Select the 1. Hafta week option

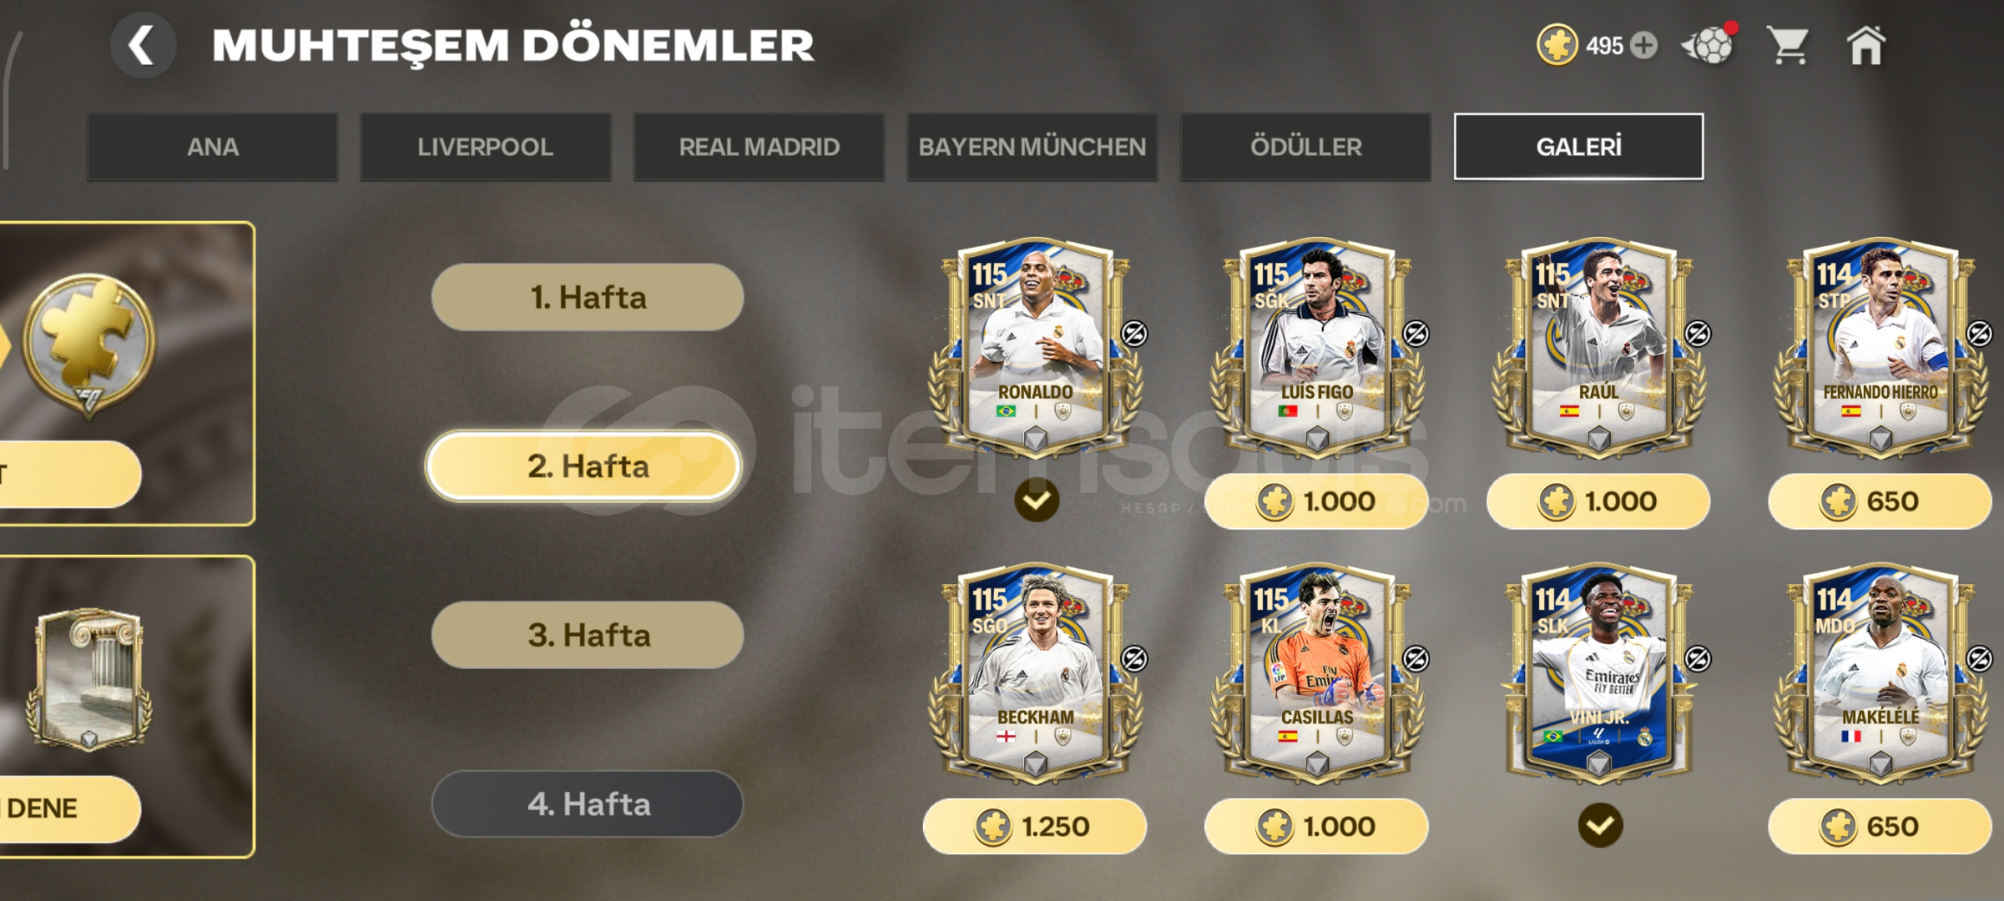[588, 297]
